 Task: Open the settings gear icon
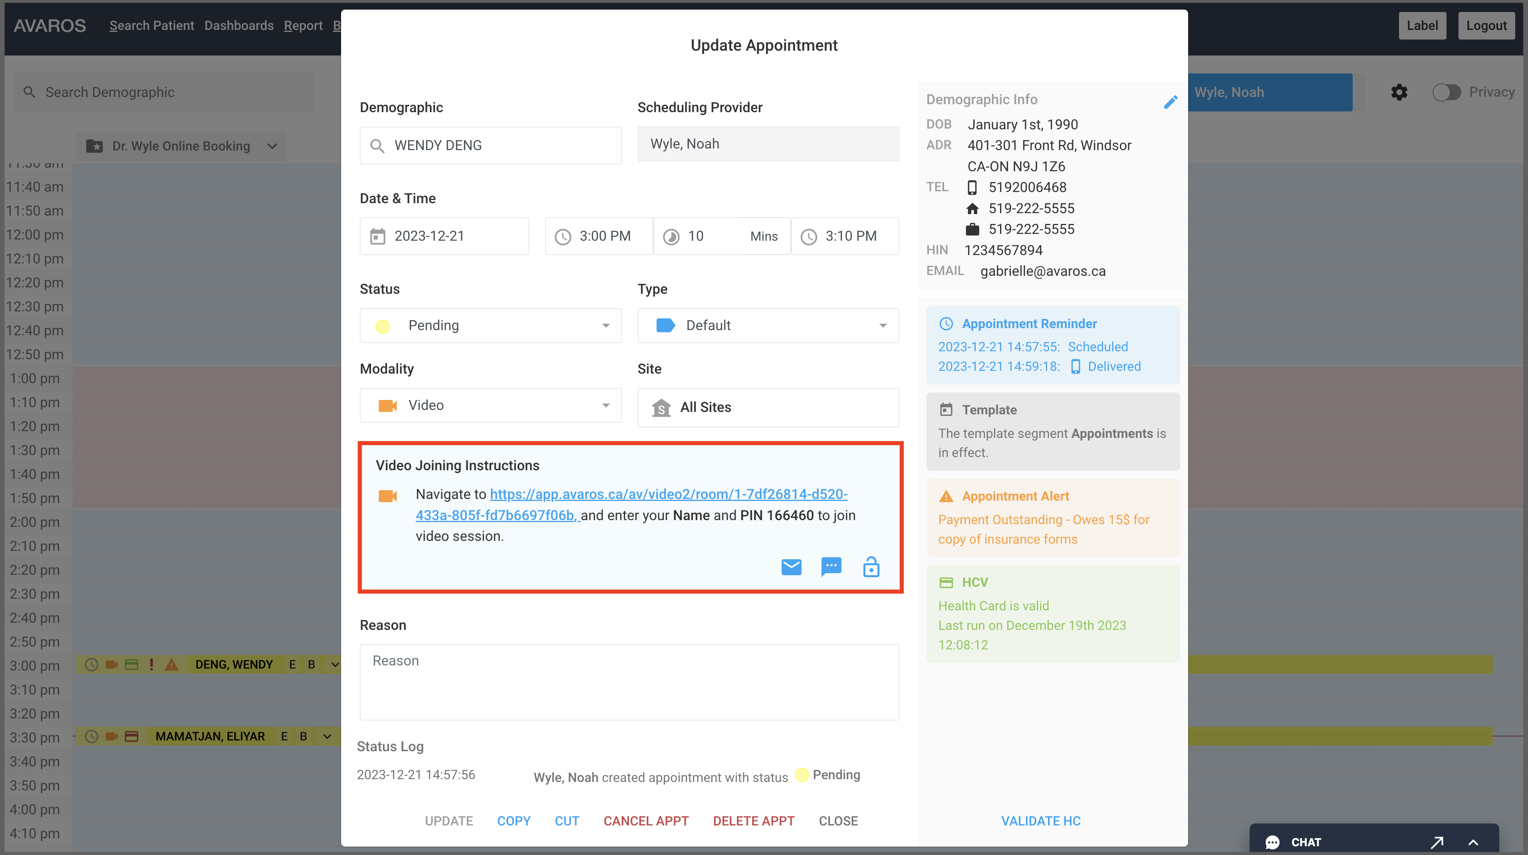pos(1399,92)
